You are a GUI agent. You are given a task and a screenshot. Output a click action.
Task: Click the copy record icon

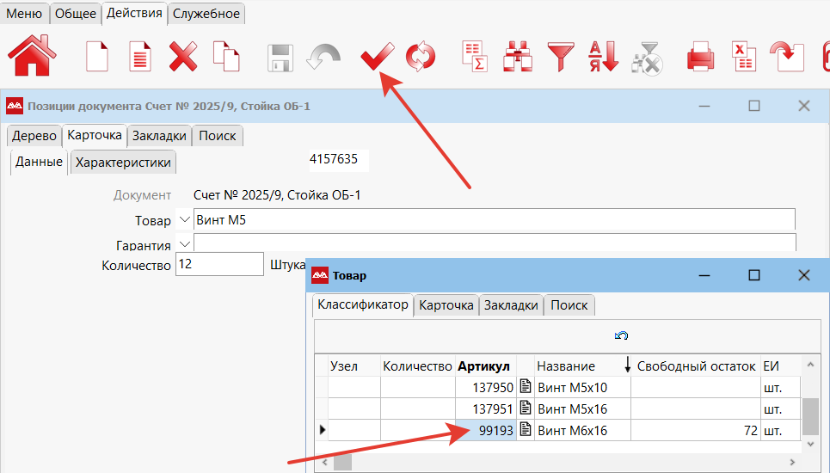(225, 58)
